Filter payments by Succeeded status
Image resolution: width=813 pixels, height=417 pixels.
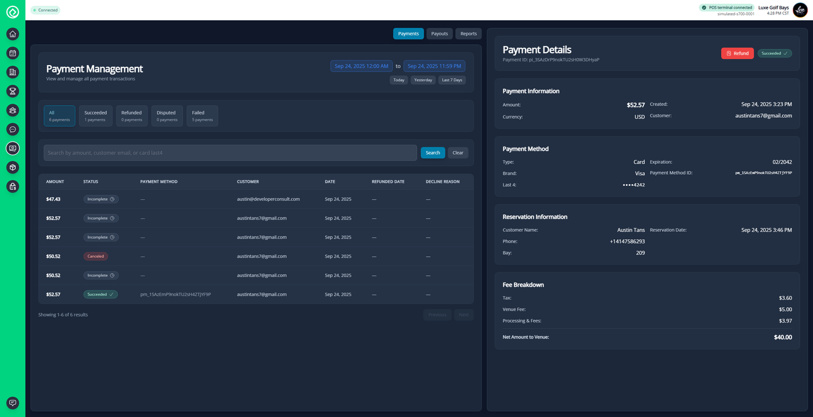(95, 116)
